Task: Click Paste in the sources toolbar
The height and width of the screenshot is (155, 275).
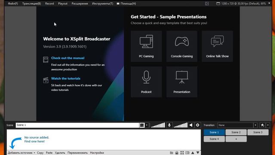Action: coord(49,153)
